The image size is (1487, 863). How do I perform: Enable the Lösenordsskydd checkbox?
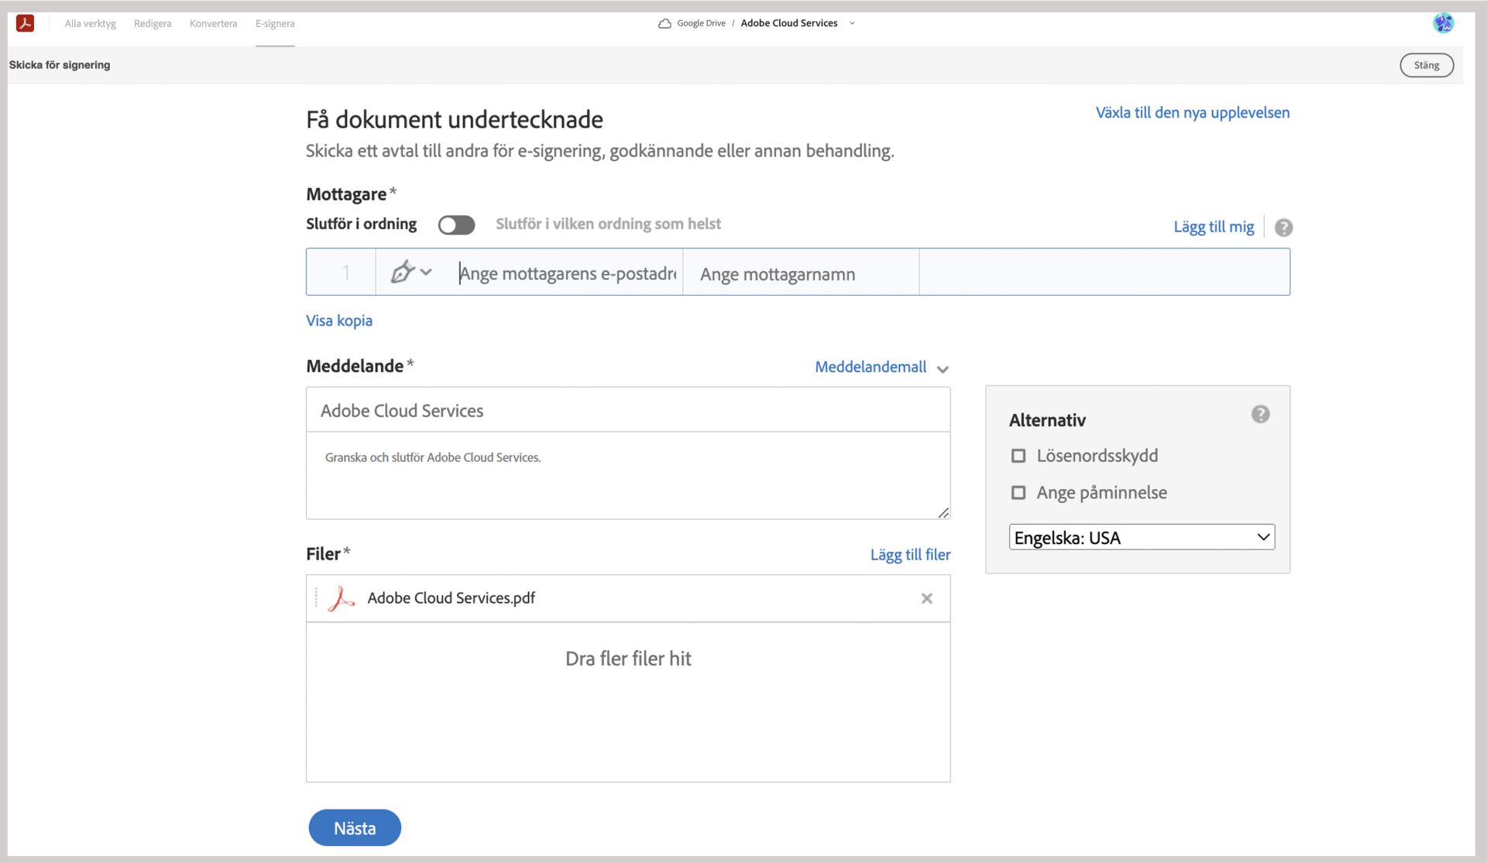tap(1018, 456)
